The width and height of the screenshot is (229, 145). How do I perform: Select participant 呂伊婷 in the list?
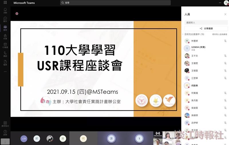click(206, 123)
